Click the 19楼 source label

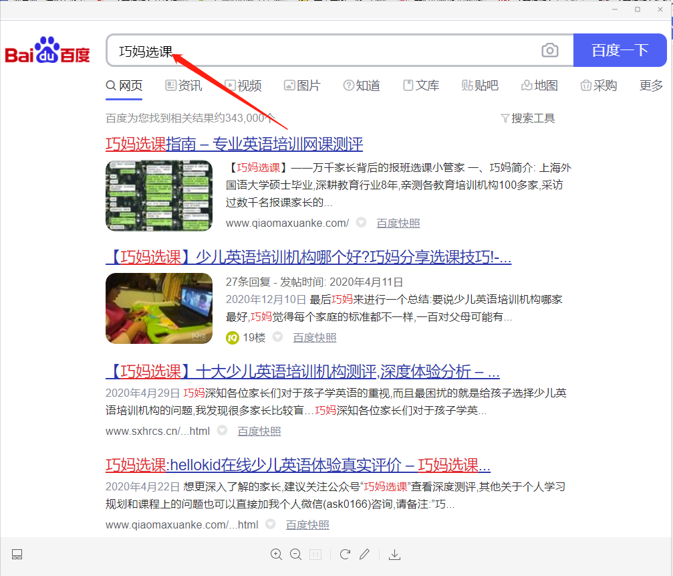pyautogui.click(x=254, y=338)
